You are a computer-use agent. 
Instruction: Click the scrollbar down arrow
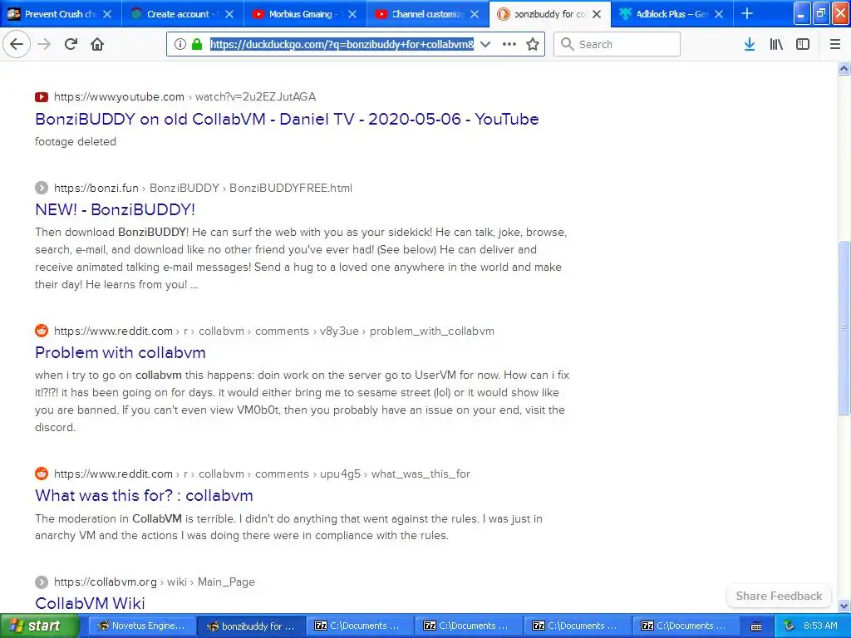pos(844,606)
